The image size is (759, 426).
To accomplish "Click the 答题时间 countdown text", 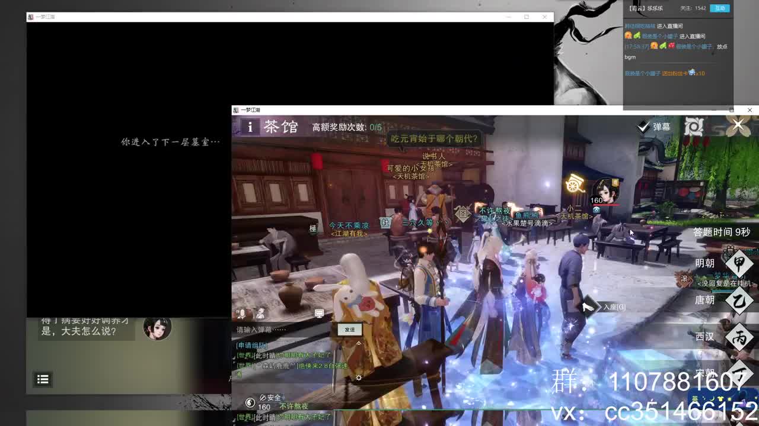I will [x=722, y=232].
